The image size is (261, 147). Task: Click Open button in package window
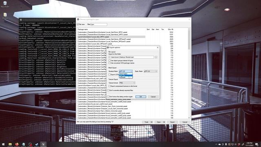(x=159, y=122)
